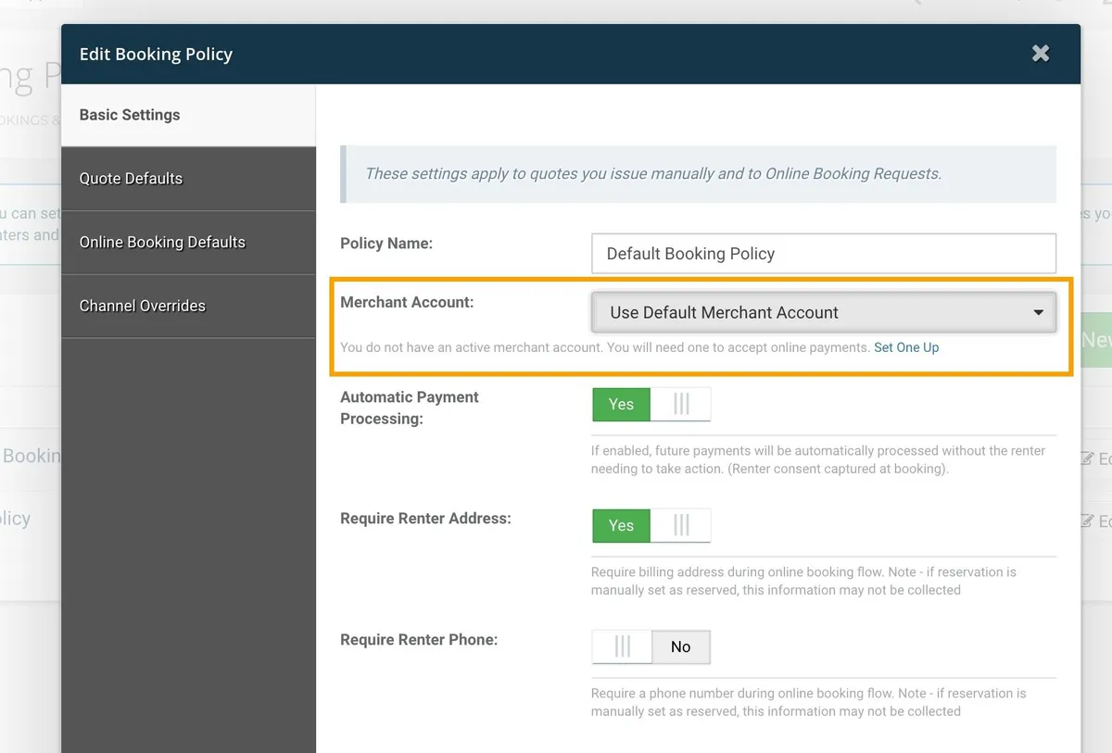Click the lower Edit pencil icon behind dialog
Viewport: 1112px width, 753px height.
point(1088,521)
